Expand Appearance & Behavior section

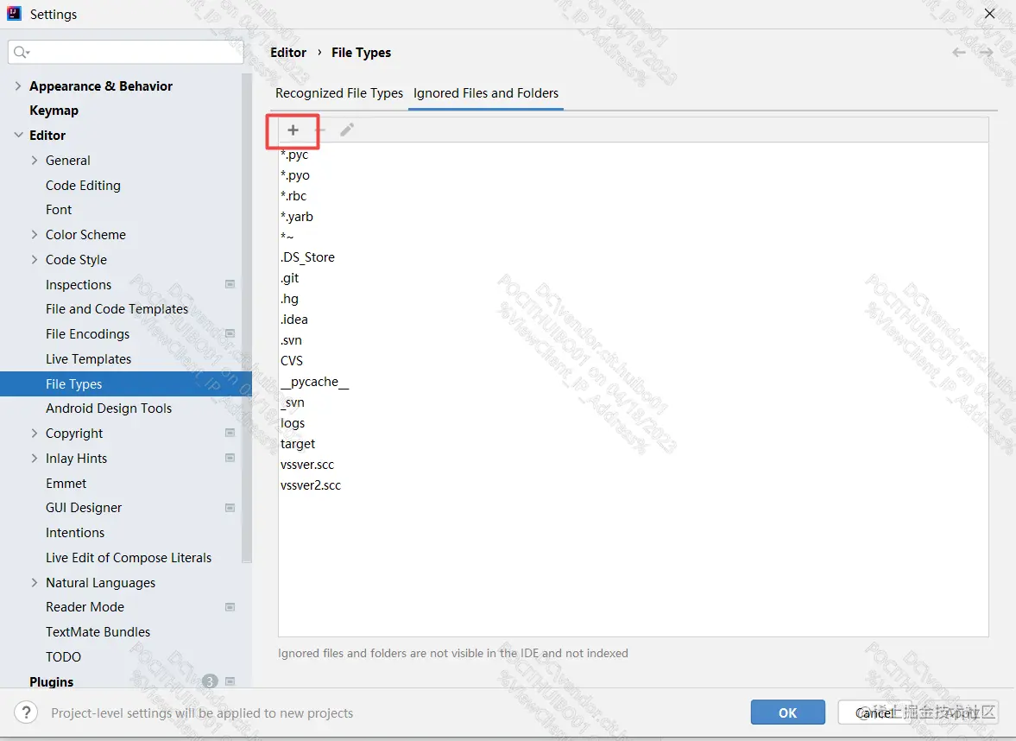point(18,85)
